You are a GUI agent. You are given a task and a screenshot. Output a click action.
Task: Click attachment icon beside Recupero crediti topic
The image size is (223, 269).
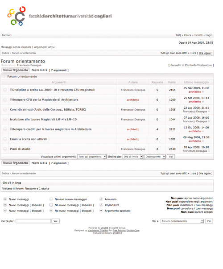pos(11,129)
